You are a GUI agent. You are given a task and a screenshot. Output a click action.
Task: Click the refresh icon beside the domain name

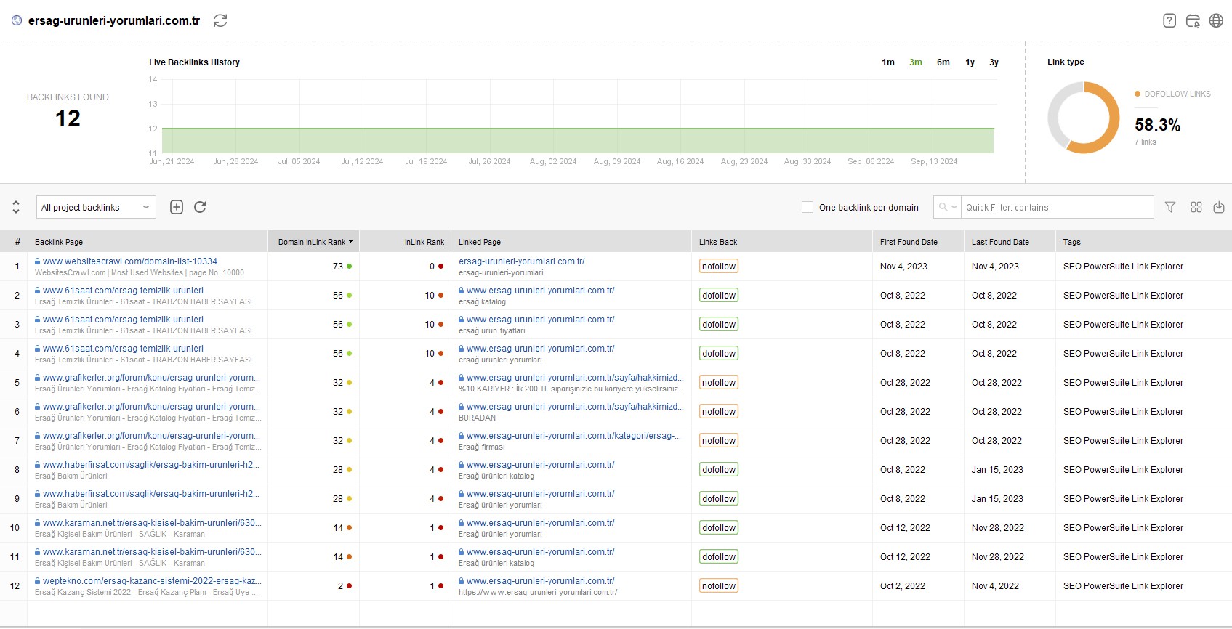tap(220, 20)
